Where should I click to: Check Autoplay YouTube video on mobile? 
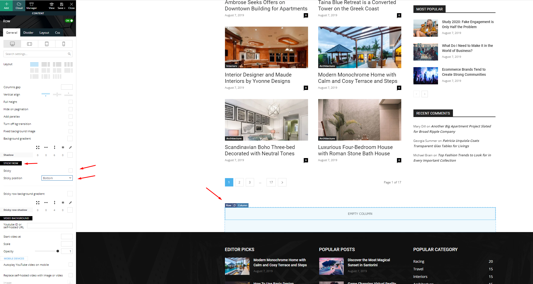tap(71, 265)
